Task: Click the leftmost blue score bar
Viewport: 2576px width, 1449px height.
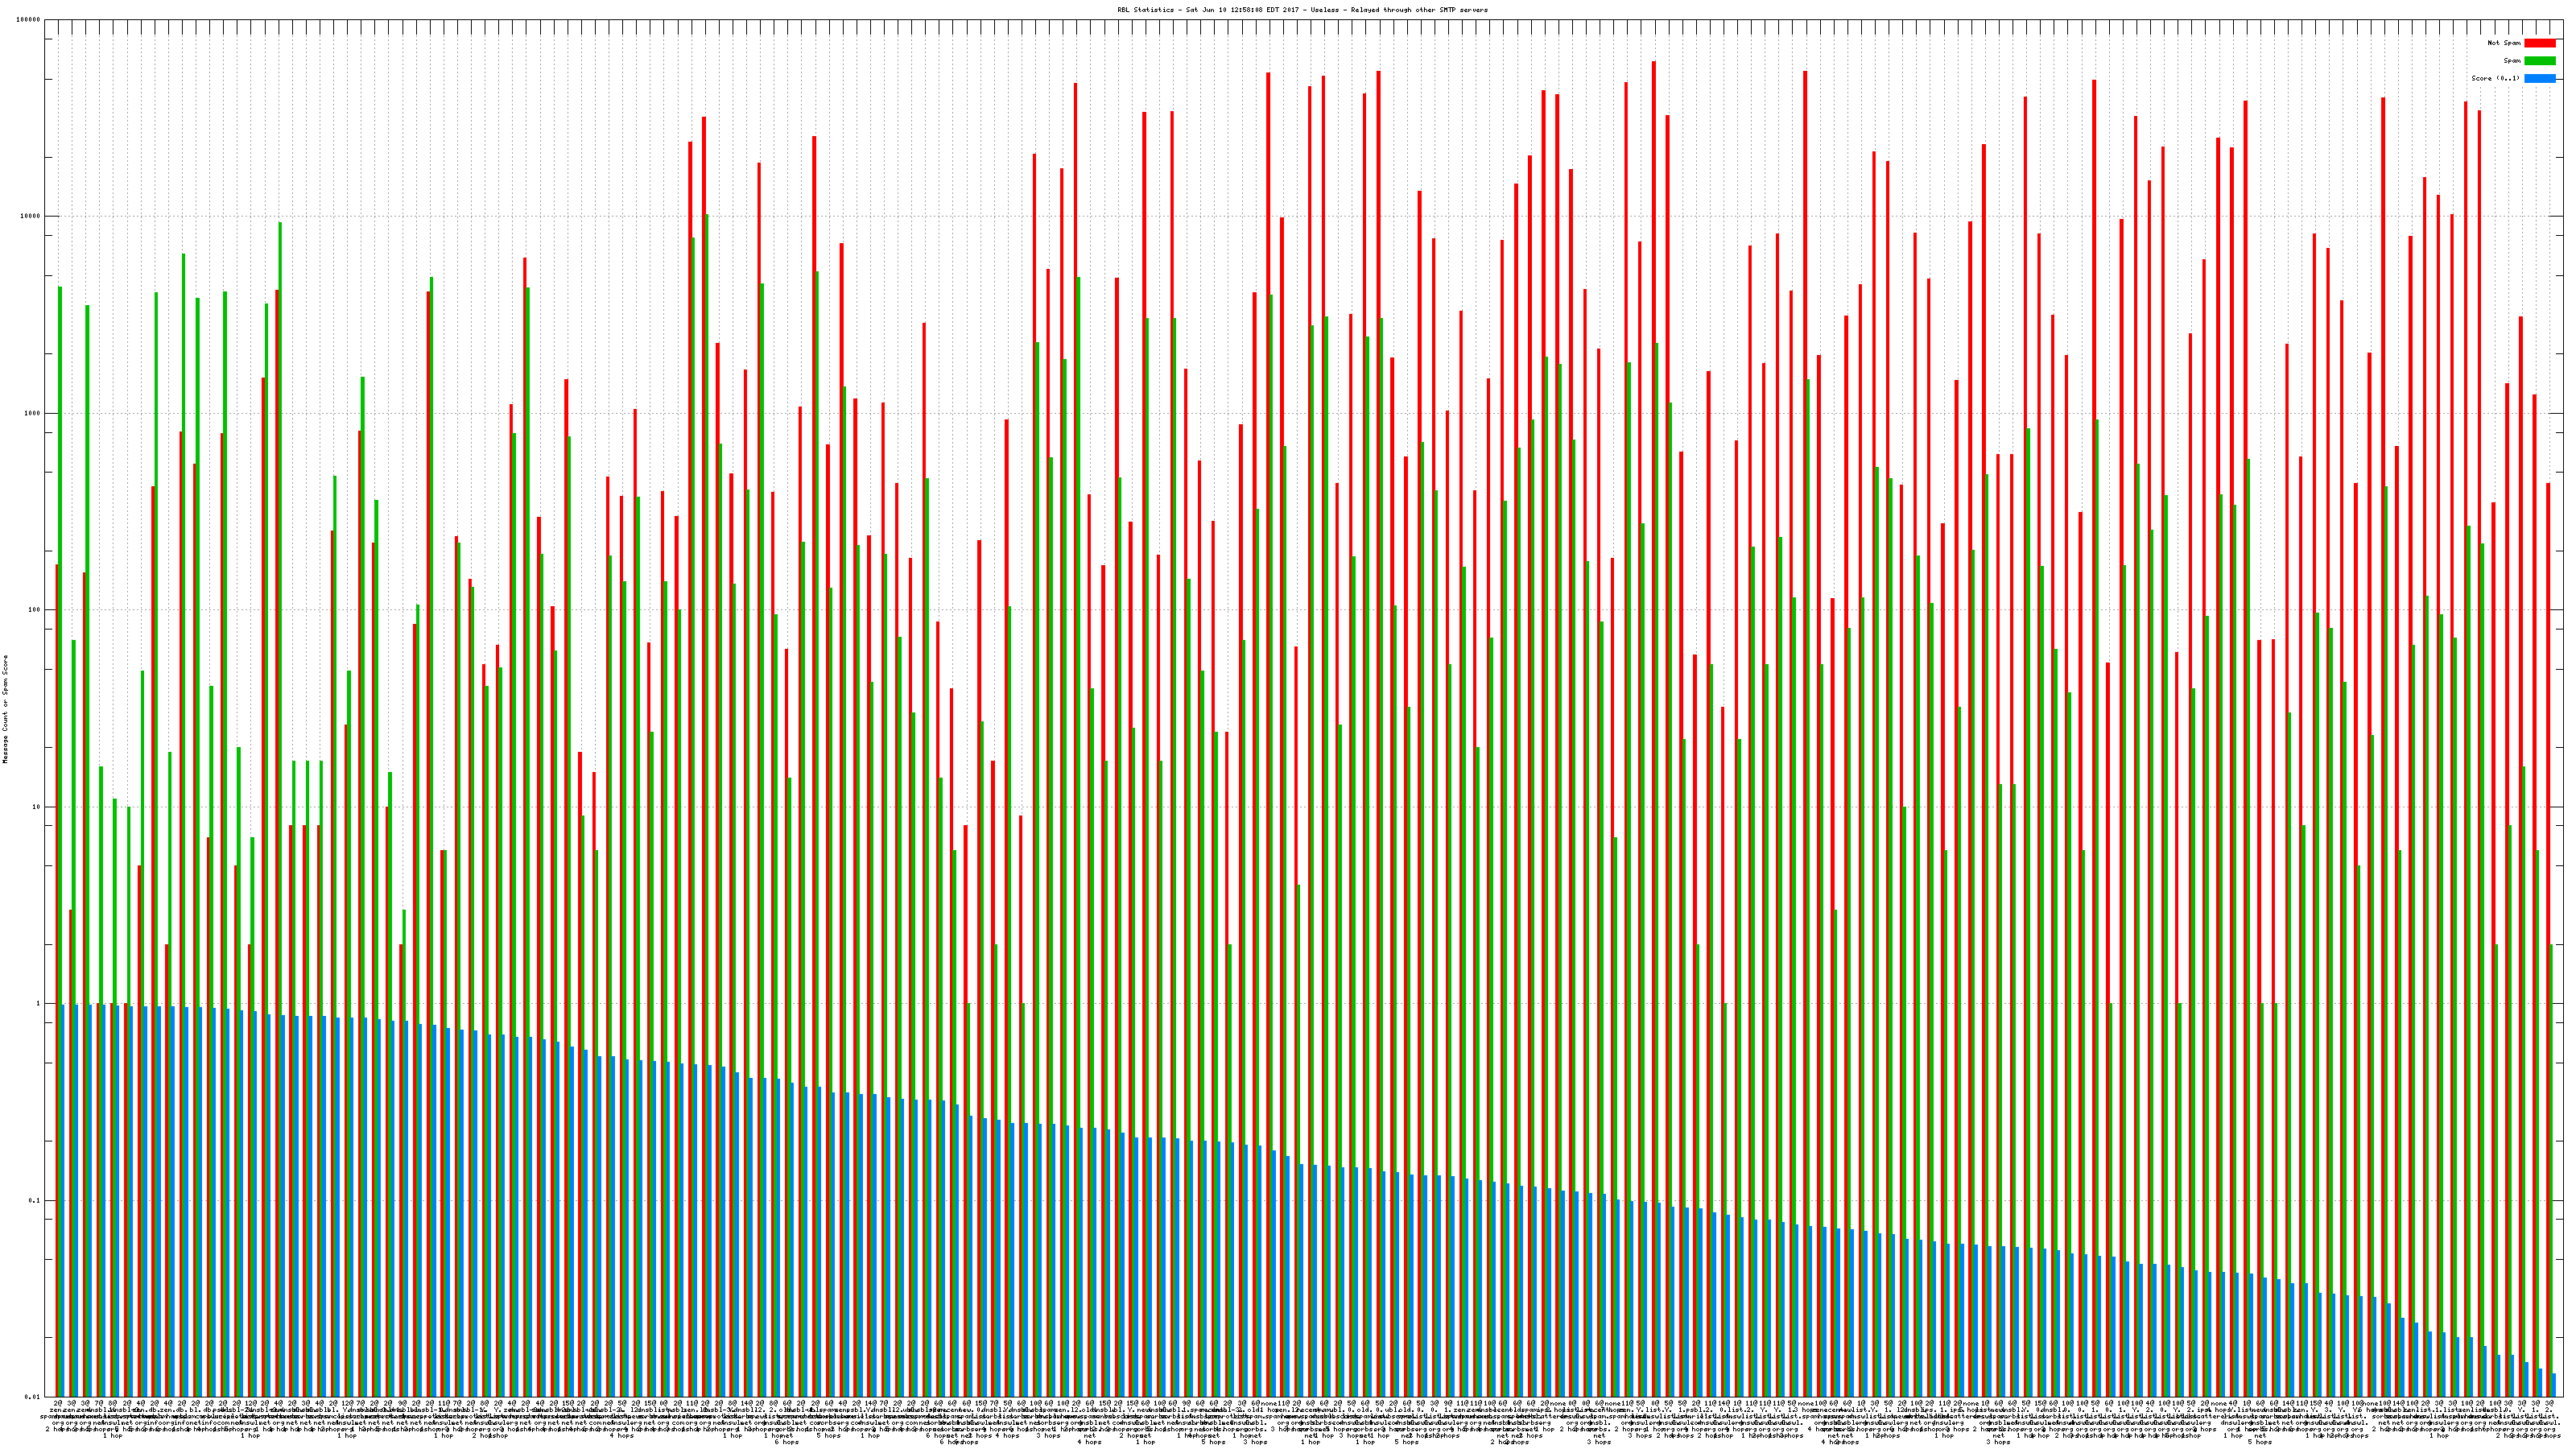Action: 63,1200
